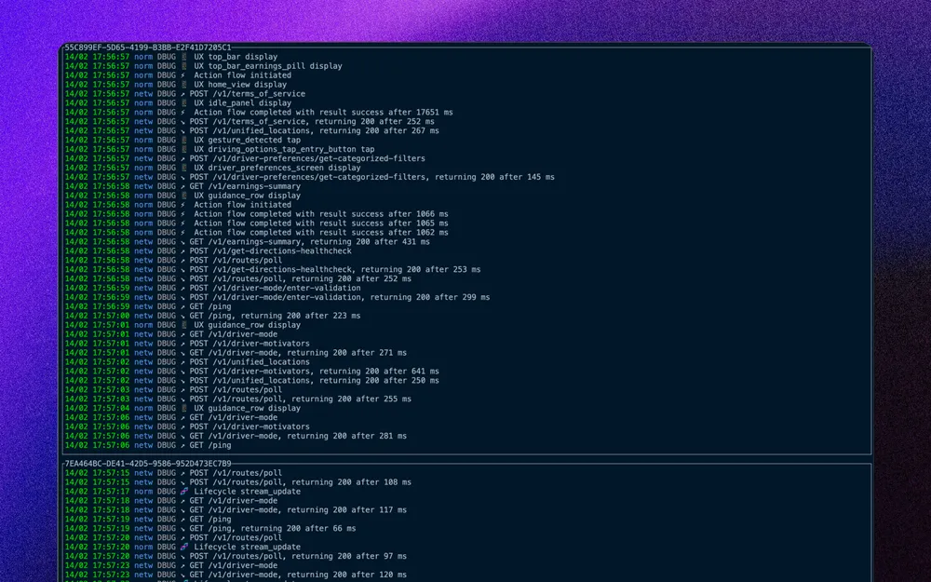The height and width of the screenshot is (582, 931).
Task: Click outgoing arrow before POST /v1/terms_of_service request
Action: coord(183,94)
